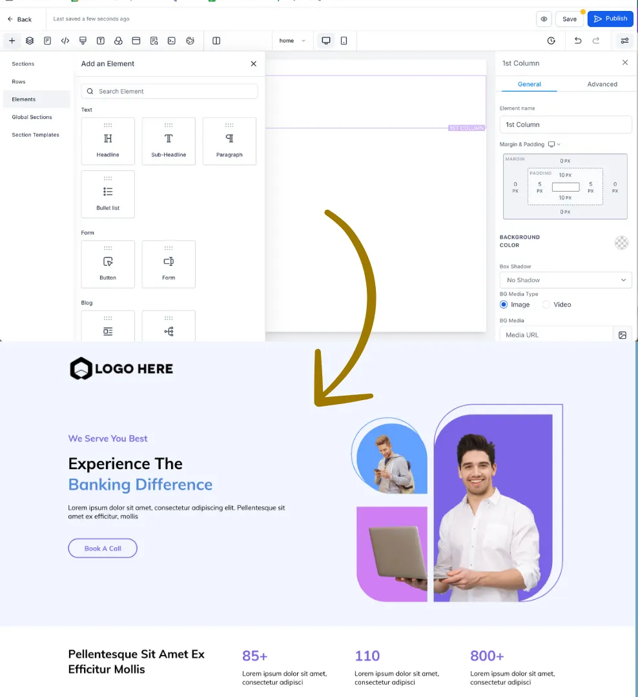
Task: Click the BG Media image picker icon
Action: [x=623, y=335]
